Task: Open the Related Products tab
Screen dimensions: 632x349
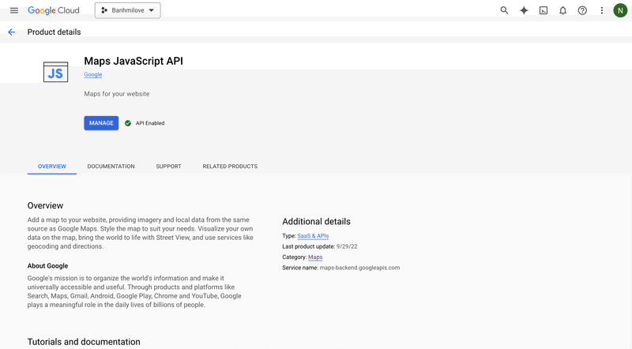Action: [230, 166]
